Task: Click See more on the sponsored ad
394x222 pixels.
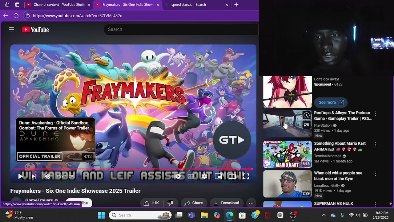Action: pyautogui.click(x=331, y=102)
